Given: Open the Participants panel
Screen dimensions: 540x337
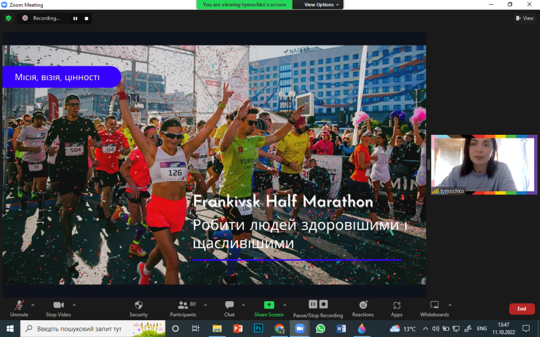Looking at the screenshot, I should [183, 305].
